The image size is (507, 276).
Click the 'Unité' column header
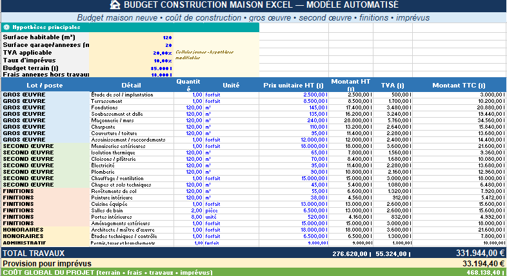point(231,86)
